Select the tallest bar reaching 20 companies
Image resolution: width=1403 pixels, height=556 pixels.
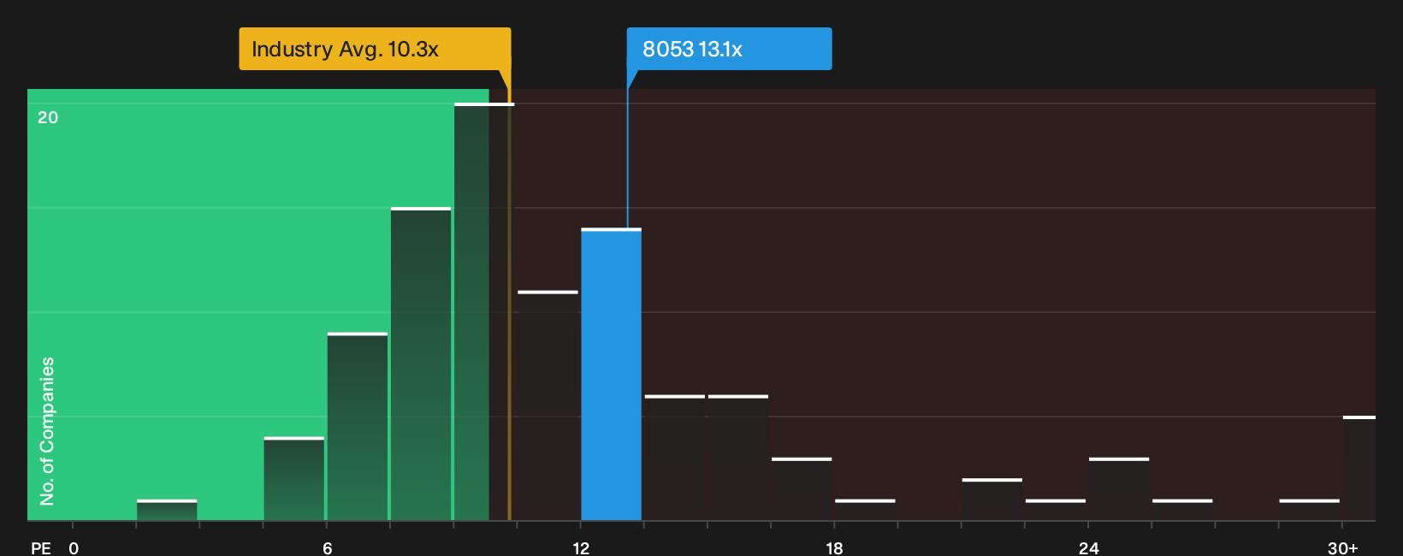[x=484, y=312]
